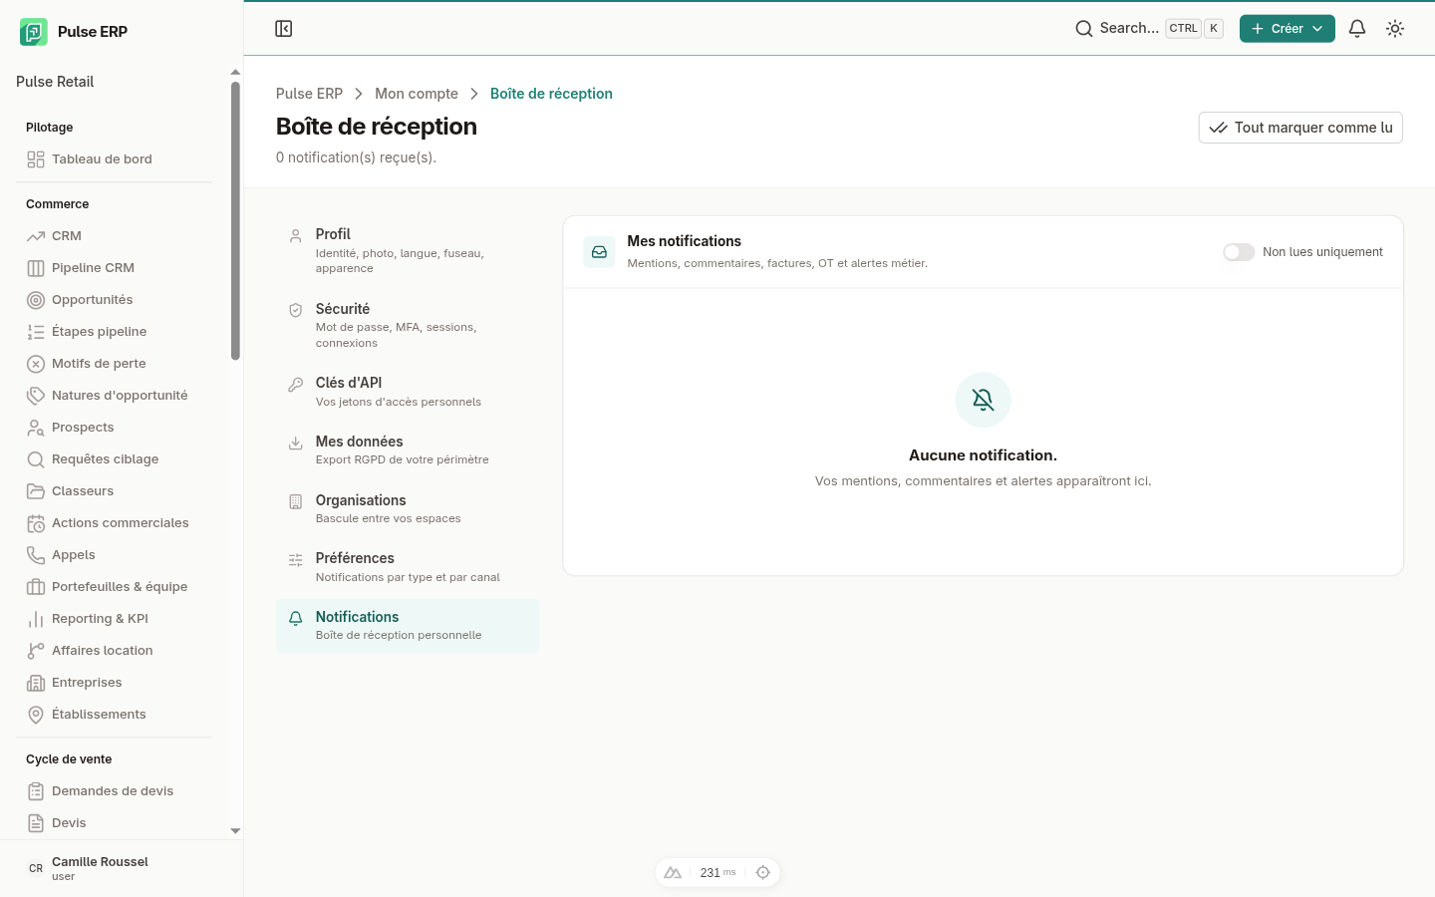Click the sidebar scrollbar thumb
The image size is (1435, 897).
[x=235, y=220]
